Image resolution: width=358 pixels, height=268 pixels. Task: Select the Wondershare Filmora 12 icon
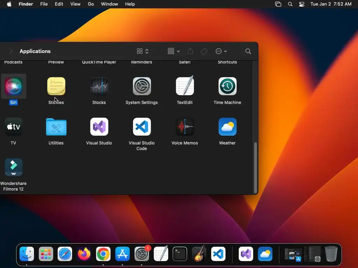click(x=14, y=167)
